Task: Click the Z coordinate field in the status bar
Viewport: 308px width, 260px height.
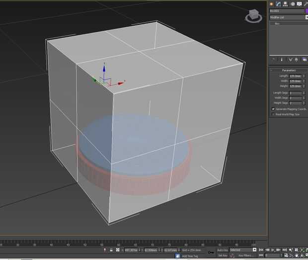Action: (x=170, y=250)
